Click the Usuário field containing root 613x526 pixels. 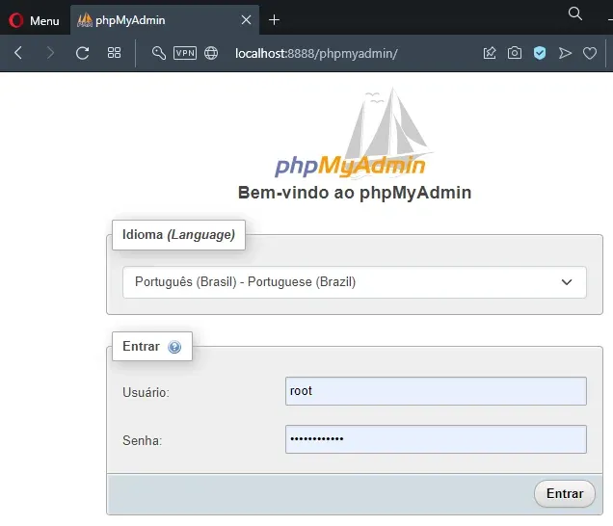tap(436, 391)
